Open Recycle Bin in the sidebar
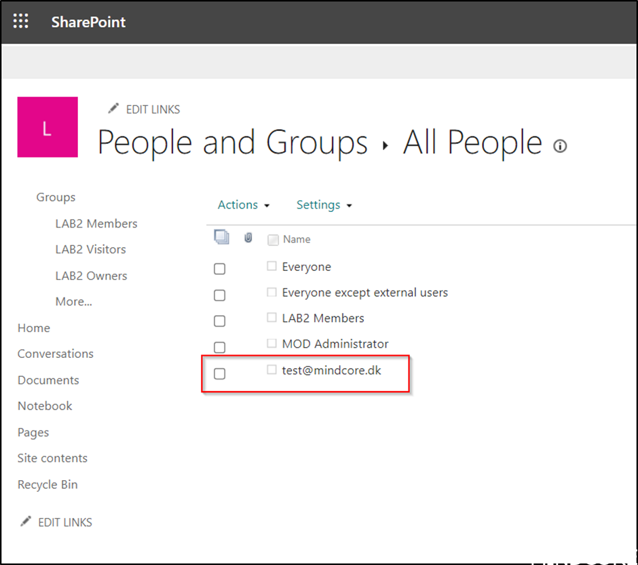 (48, 485)
